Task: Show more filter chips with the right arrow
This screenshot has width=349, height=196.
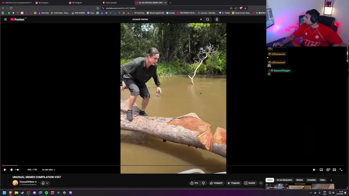Action: (331, 180)
